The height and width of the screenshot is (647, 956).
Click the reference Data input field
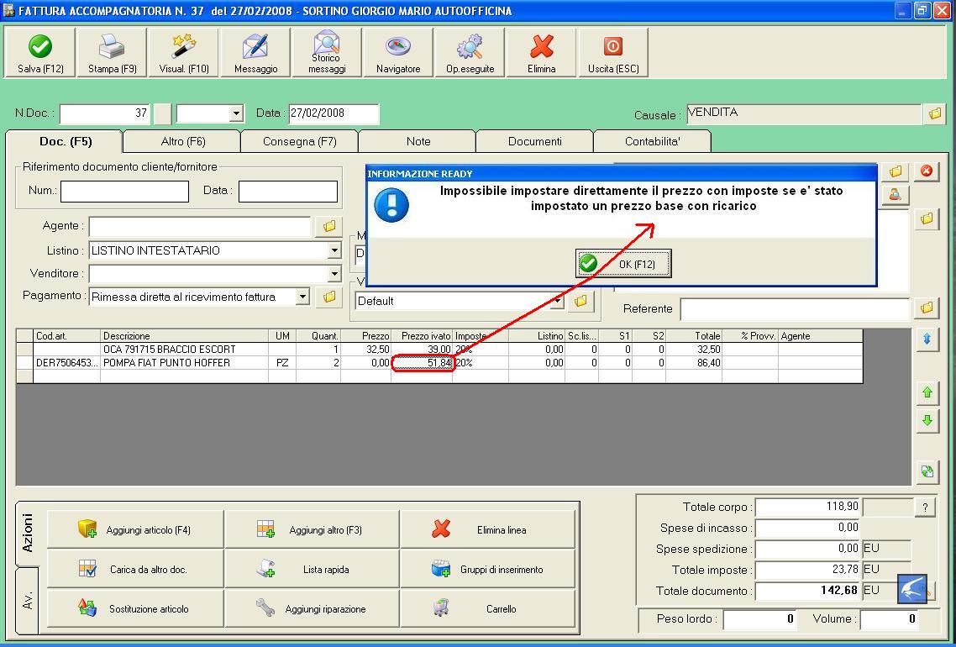288,191
